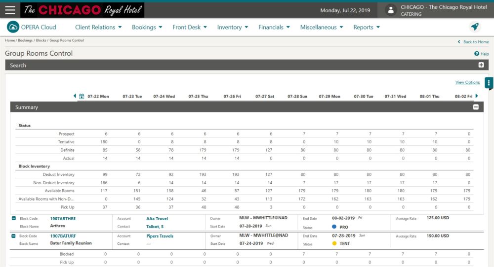Screen dimensions: 494x267
Task: Open the vertical dots page options menu
Action: (489, 83)
